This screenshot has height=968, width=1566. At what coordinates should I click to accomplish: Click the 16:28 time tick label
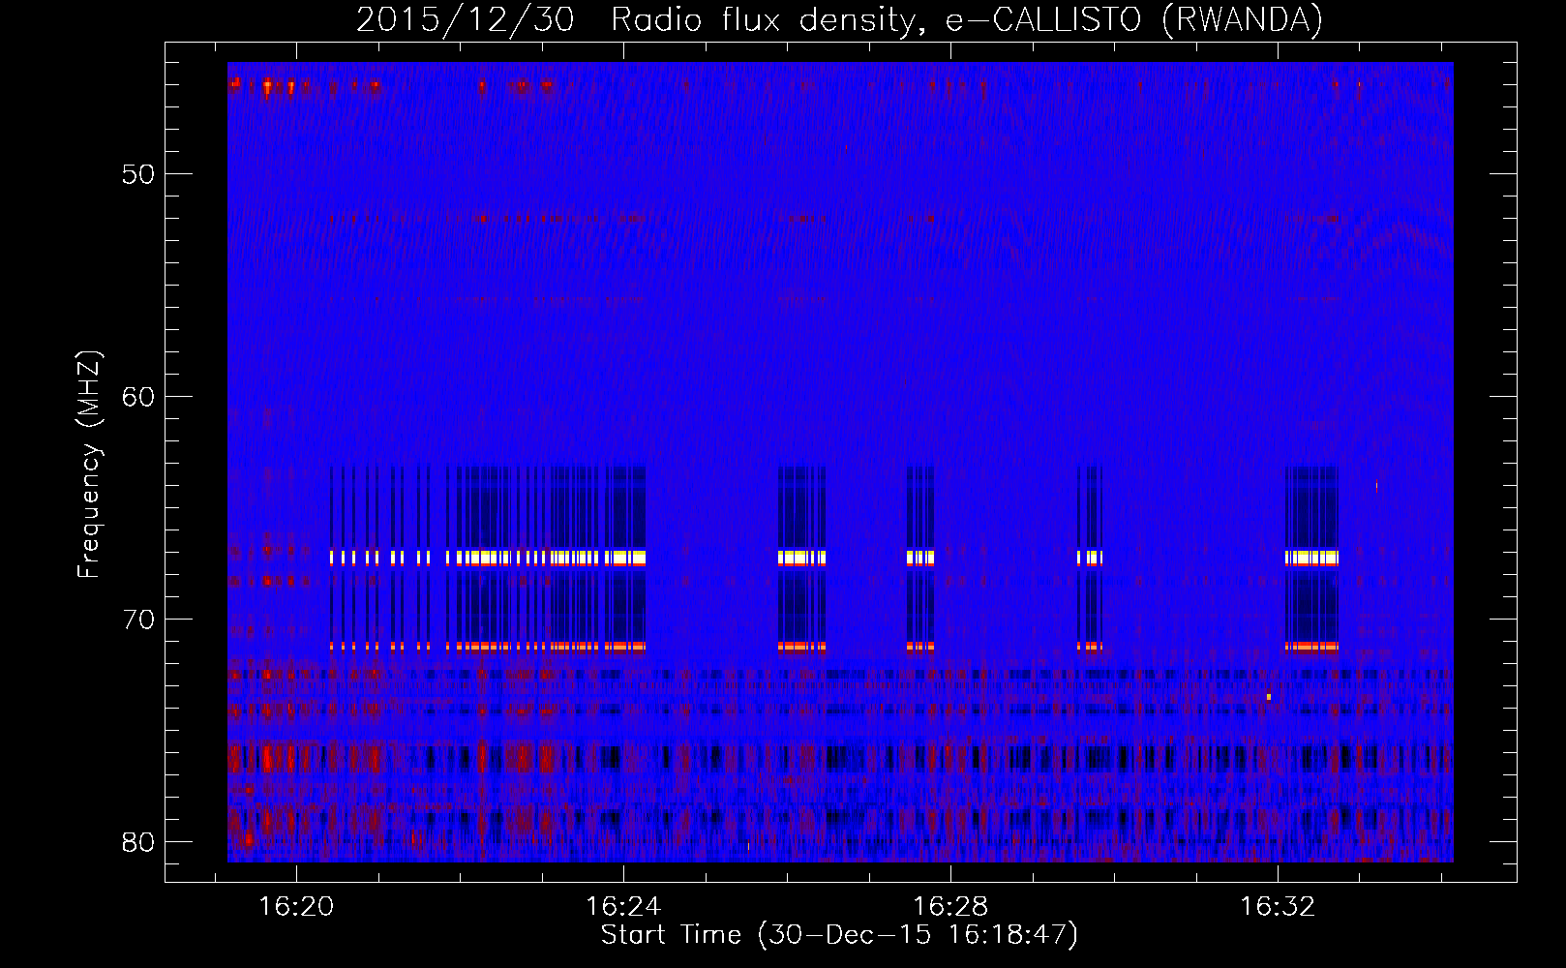[x=950, y=906]
